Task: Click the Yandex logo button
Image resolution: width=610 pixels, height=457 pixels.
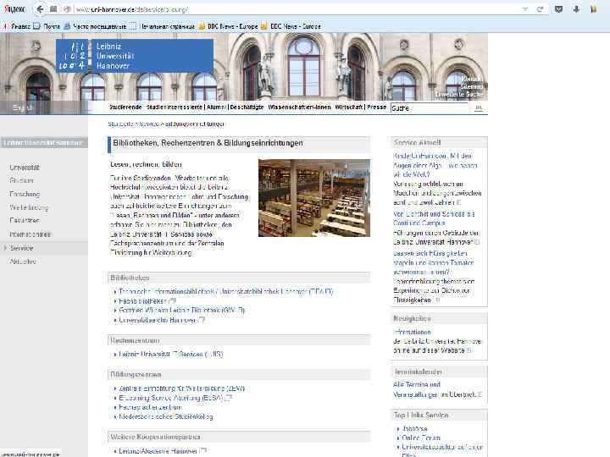Action: pos(14,9)
